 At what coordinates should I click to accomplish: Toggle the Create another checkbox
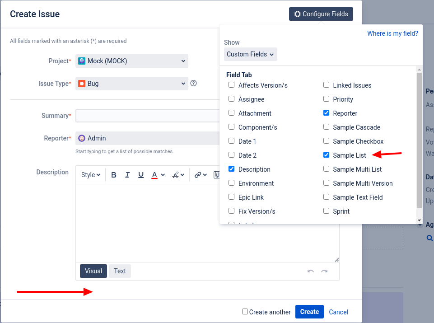[x=245, y=312]
